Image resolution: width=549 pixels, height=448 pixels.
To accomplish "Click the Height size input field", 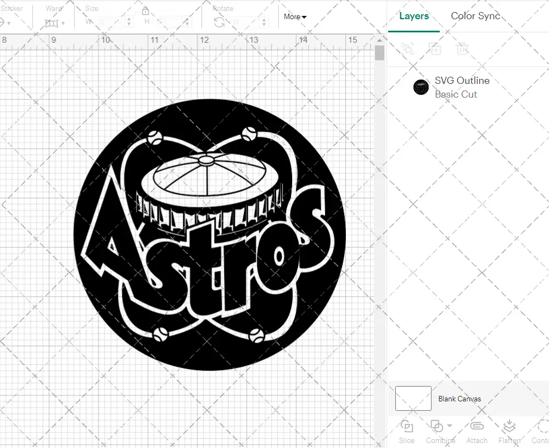I will point(169,22).
